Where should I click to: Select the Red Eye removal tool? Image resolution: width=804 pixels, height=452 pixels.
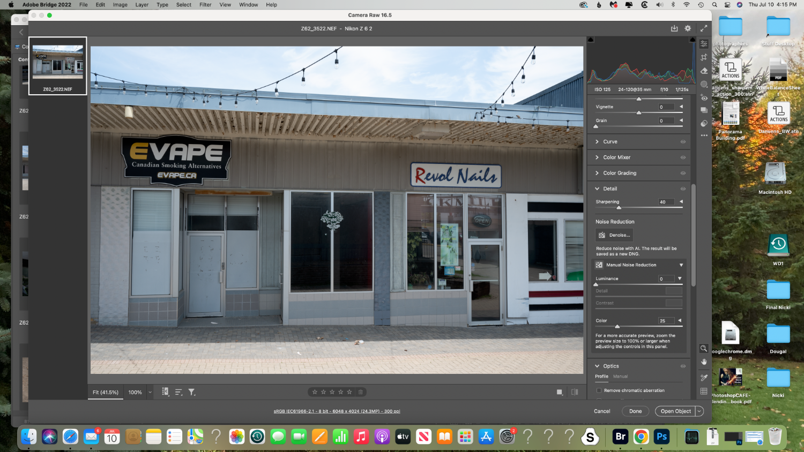click(704, 97)
